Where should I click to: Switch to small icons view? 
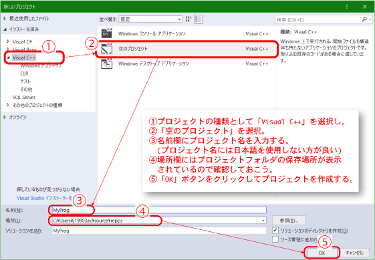point(189,19)
